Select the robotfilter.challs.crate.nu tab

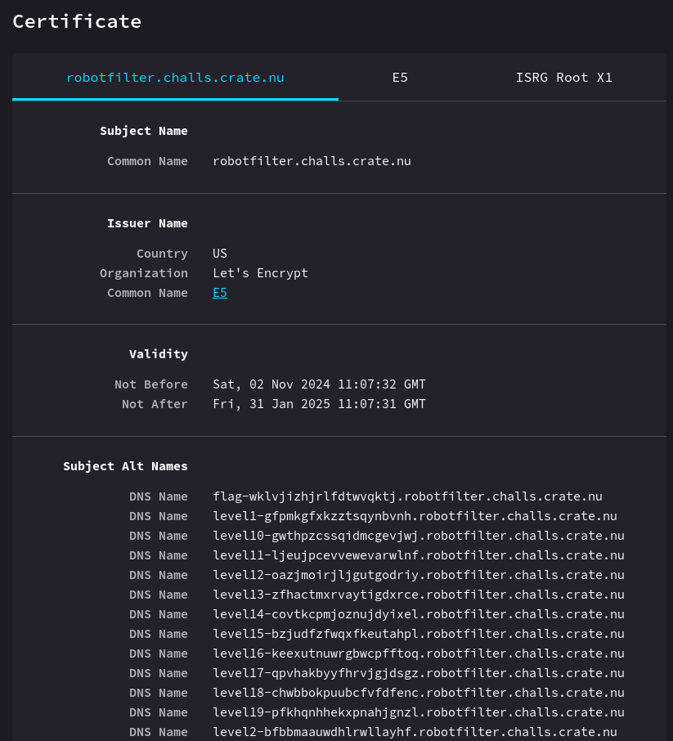pyautogui.click(x=175, y=77)
